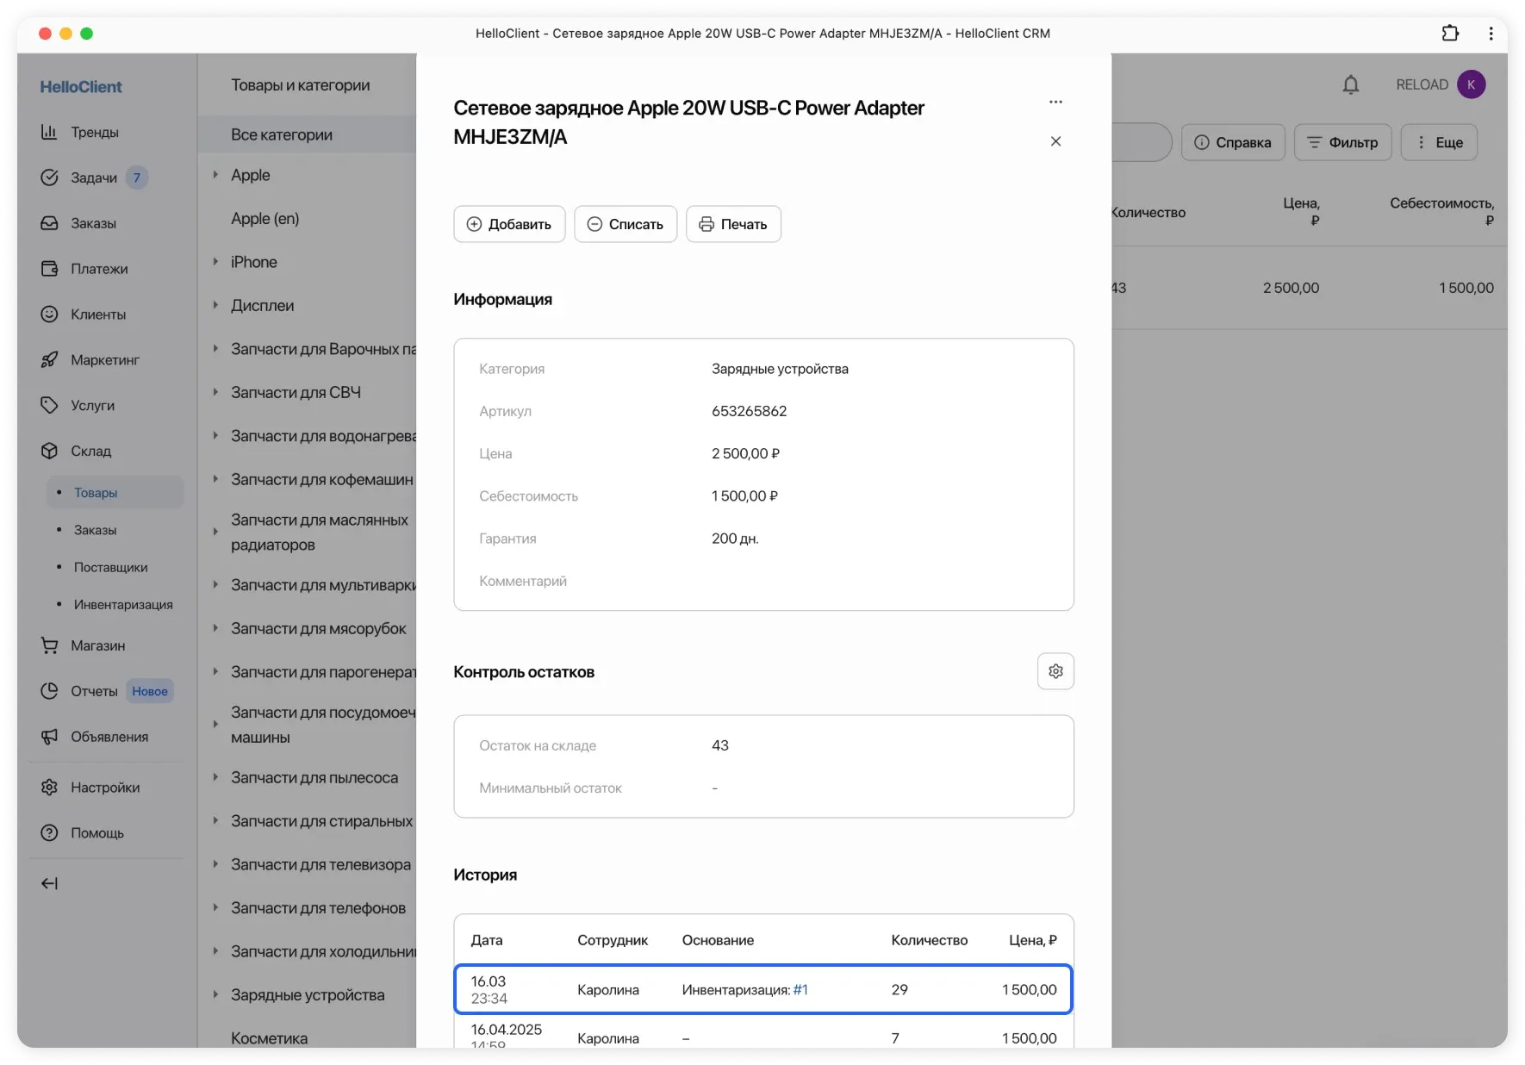Open inventory link #1 in history
Screen dimensions: 1525x1065
pos(800,990)
